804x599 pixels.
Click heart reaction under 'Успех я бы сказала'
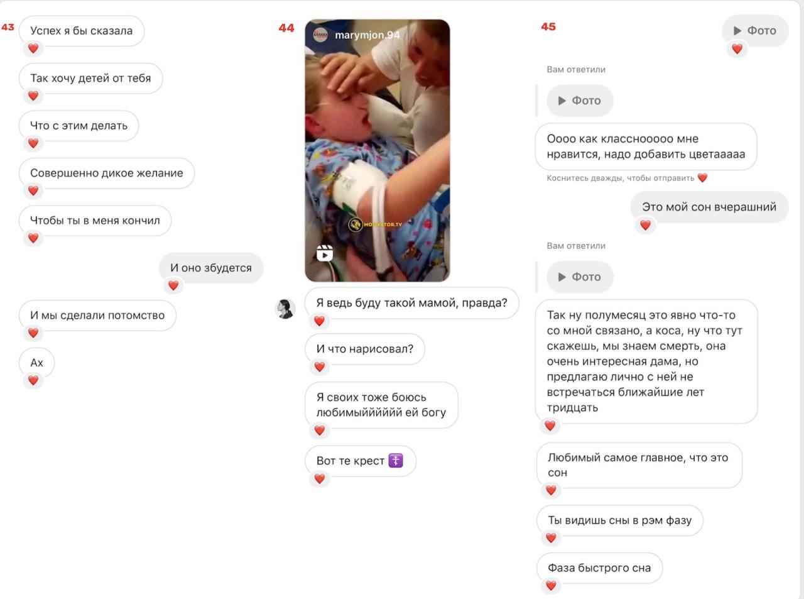pos(33,48)
